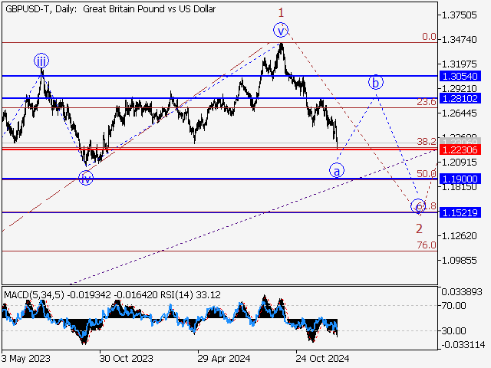Viewport: 491px width, 368px height.
Task: Select the circled wave v marker
Action: pos(282,31)
